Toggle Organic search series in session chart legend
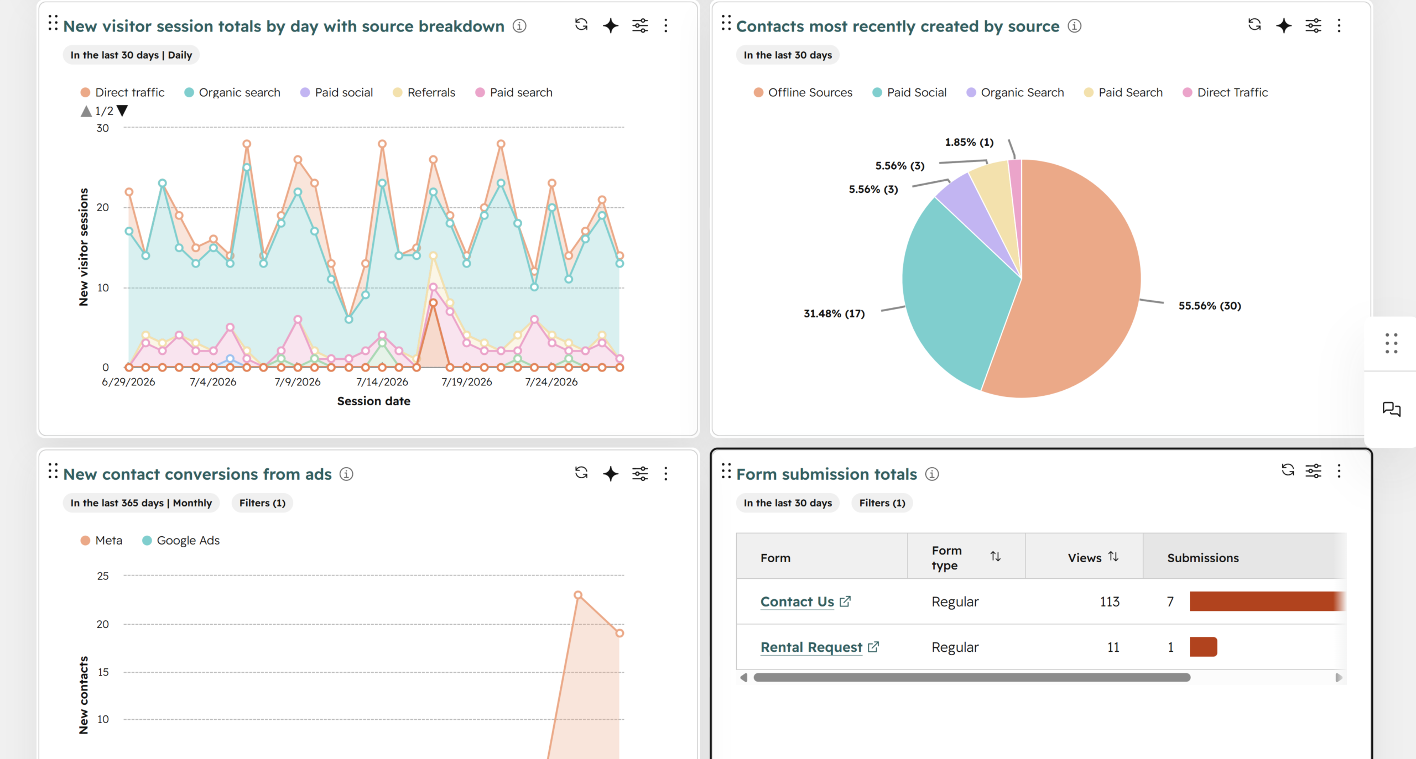 coord(232,92)
